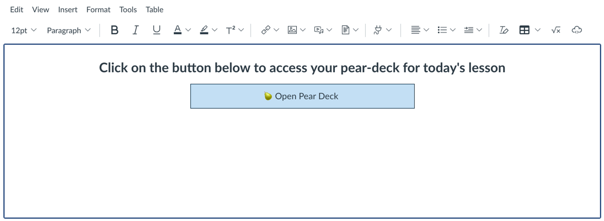The width and height of the screenshot is (604, 221).
Task: Open the 12pt font size dropdown
Action: pyautogui.click(x=24, y=30)
